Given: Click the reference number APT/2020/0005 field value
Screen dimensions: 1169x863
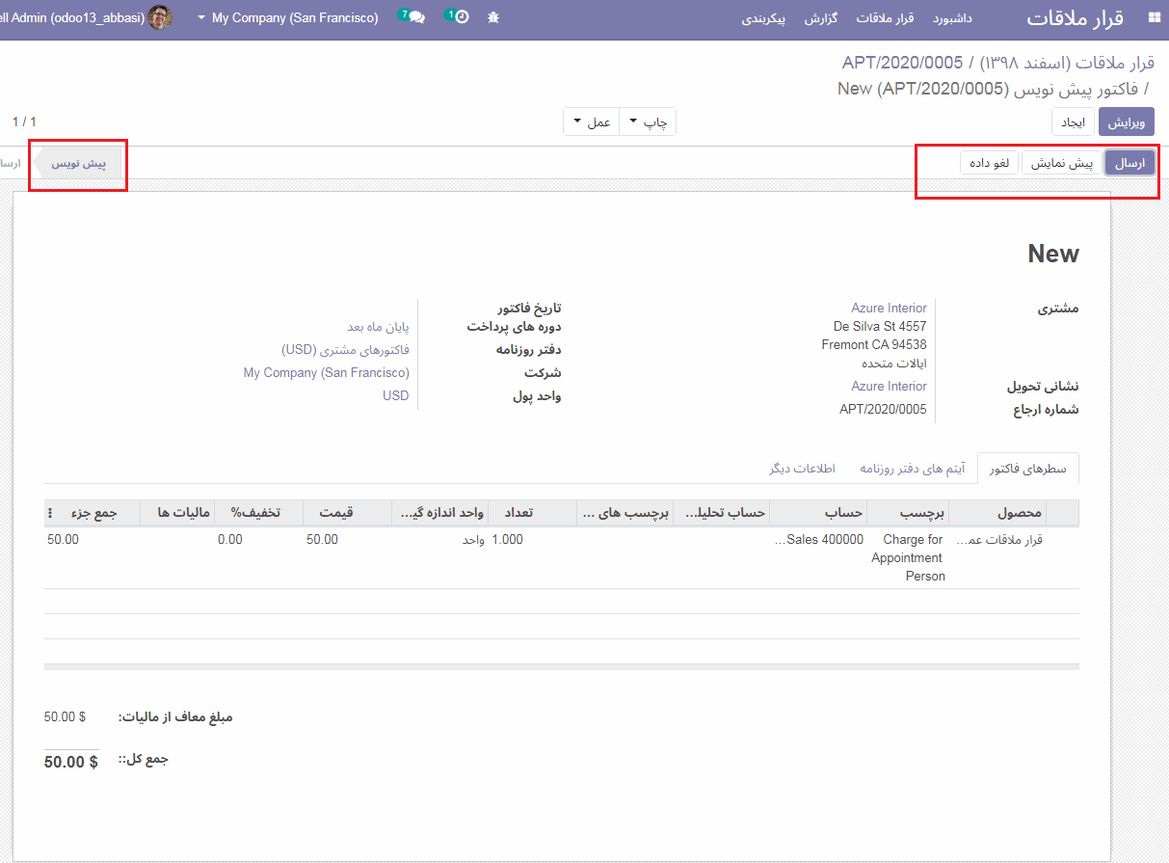Looking at the screenshot, I should [x=883, y=410].
